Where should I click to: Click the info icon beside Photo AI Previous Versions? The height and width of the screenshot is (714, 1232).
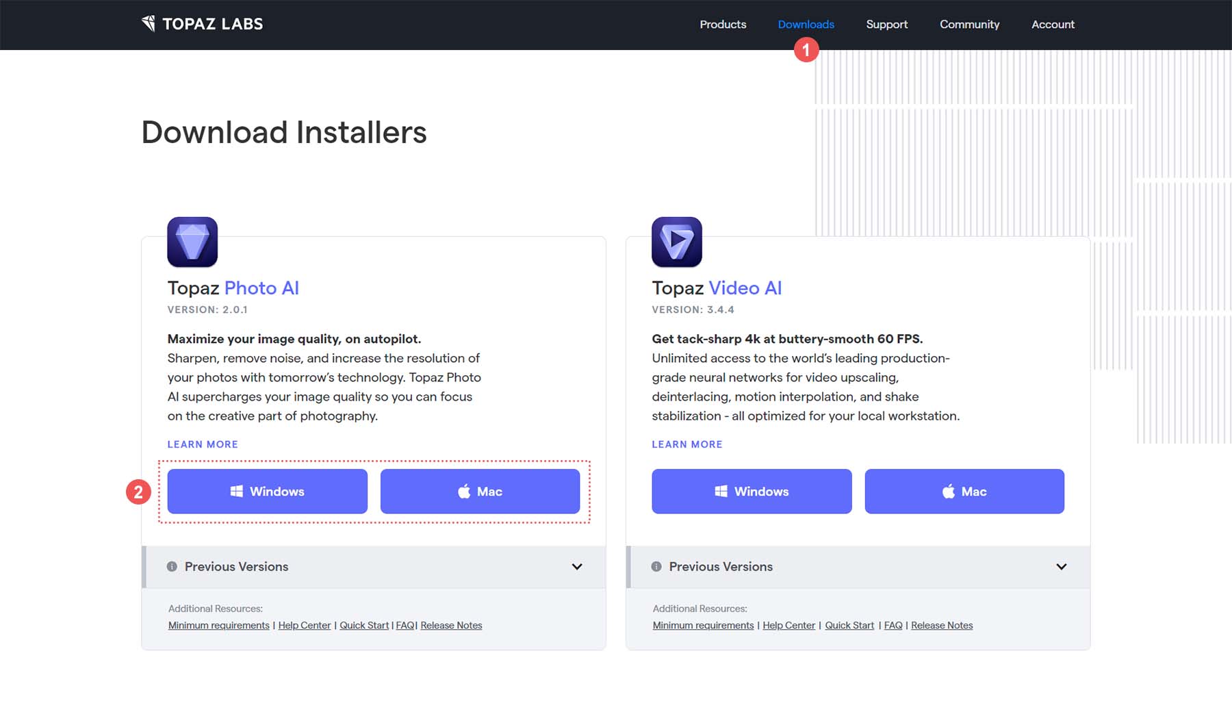172,567
